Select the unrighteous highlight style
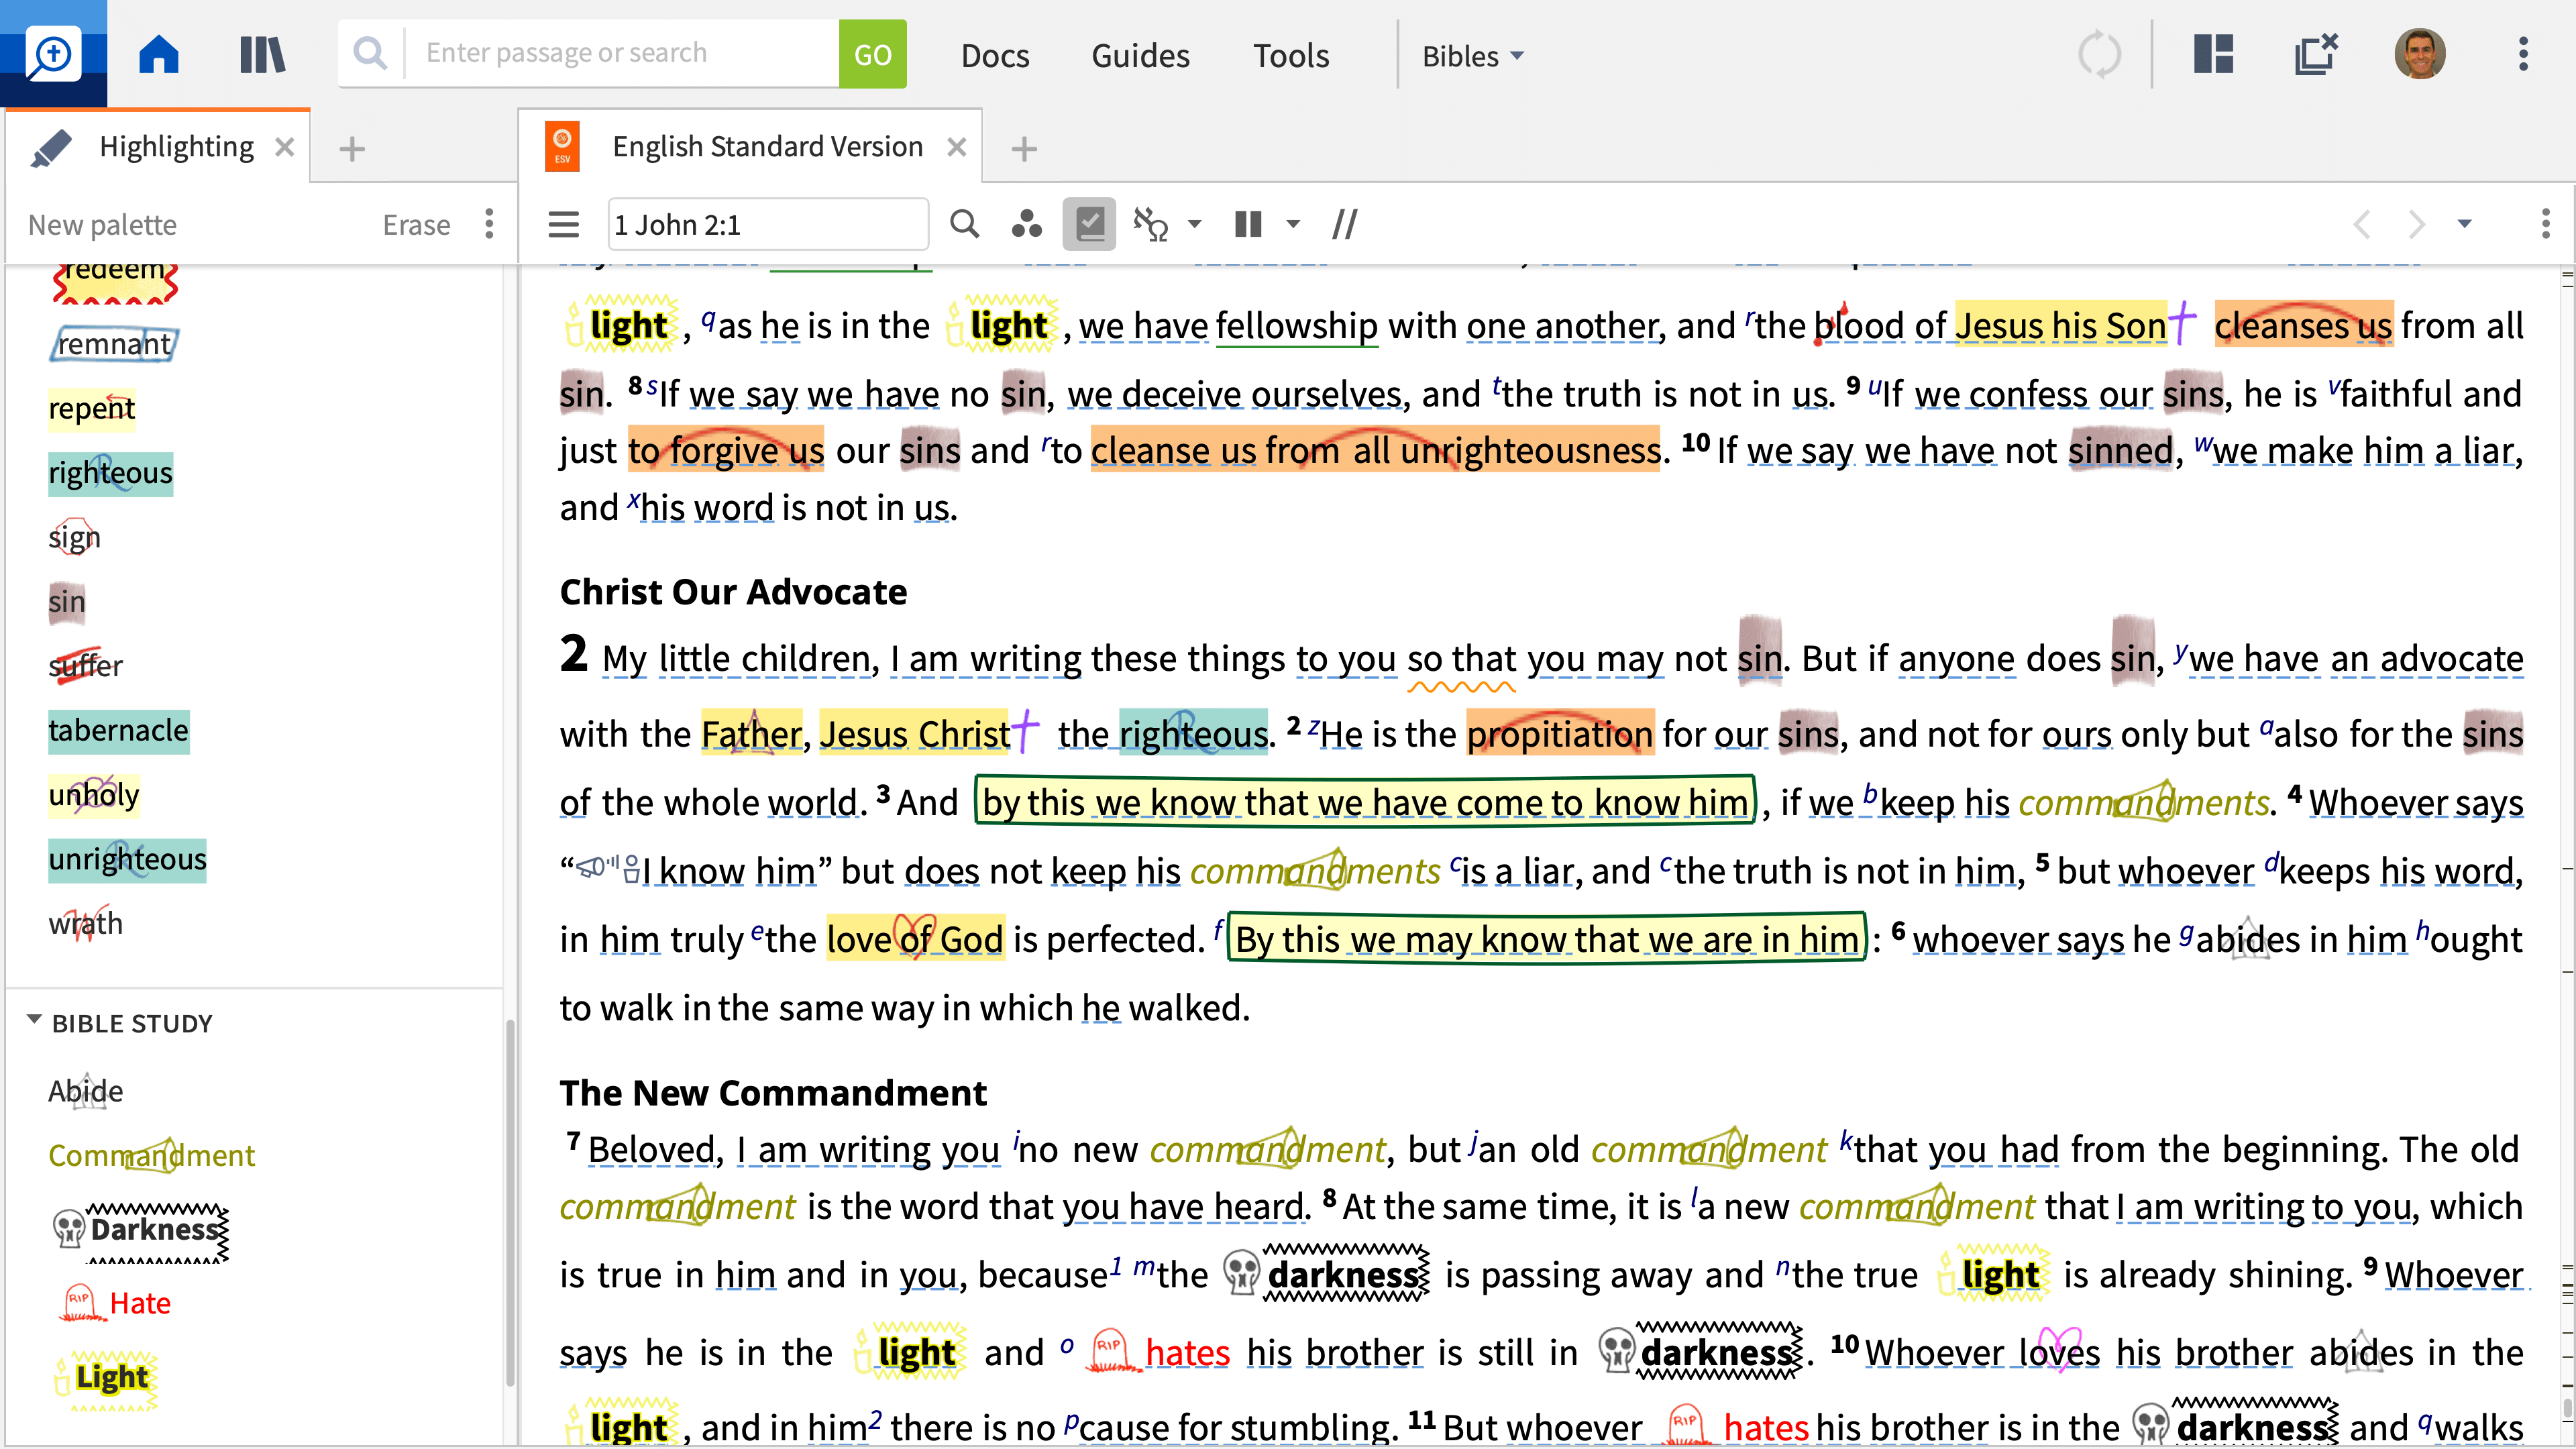This screenshot has height=1449, width=2576. point(127,859)
